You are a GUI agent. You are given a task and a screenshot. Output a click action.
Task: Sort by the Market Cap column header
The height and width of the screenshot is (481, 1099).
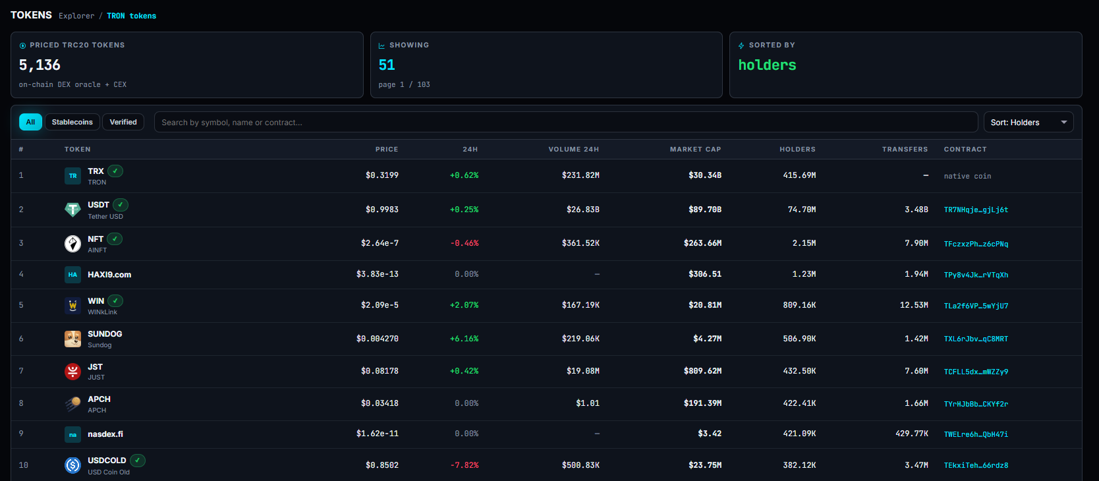coord(695,150)
